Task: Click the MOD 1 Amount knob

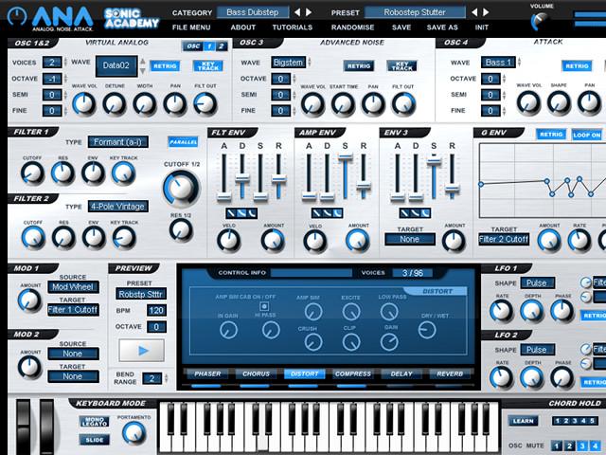Action: tap(29, 300)
